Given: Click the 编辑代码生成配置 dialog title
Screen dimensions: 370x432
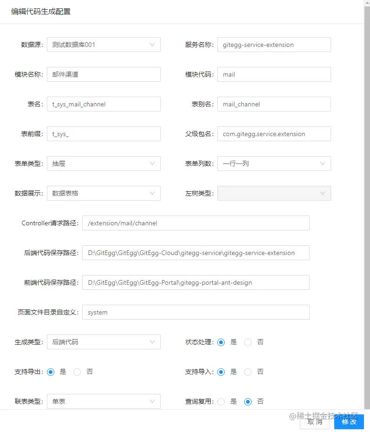Looking at the screenshot, I should coord(41,12).
